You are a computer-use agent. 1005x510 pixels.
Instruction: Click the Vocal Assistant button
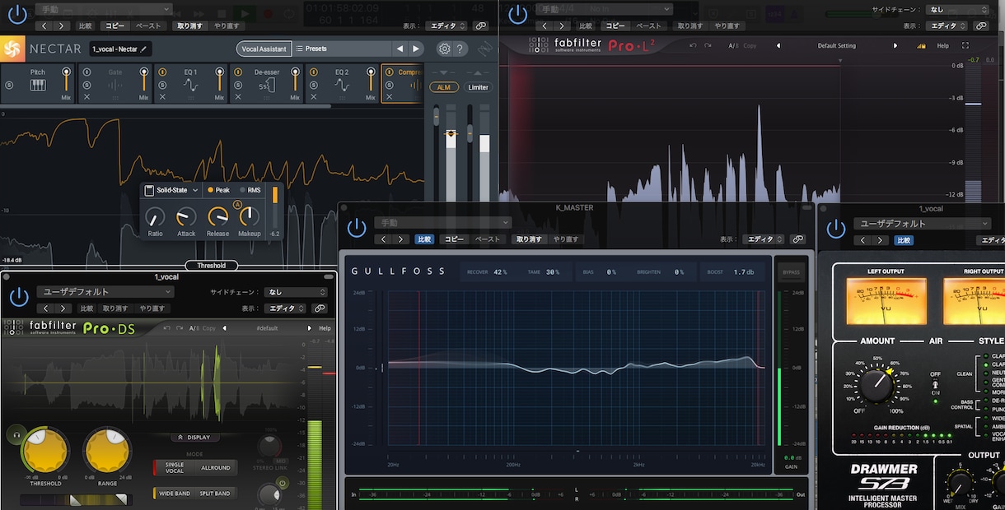tap(264, 49)
